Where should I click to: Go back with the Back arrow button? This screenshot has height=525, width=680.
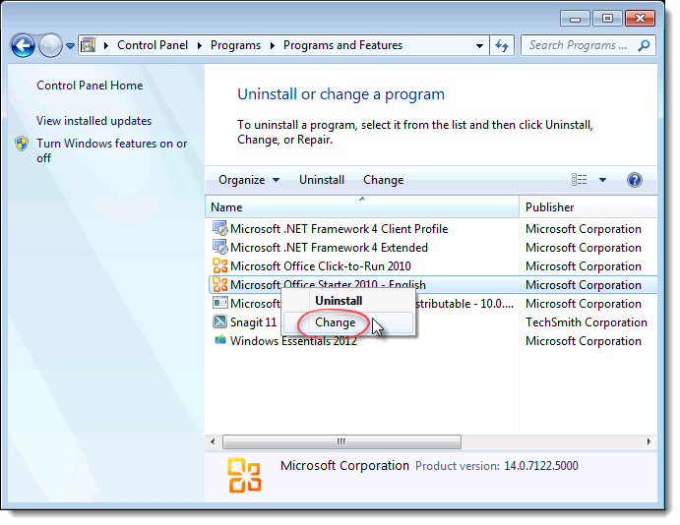[x=23, y=45]
